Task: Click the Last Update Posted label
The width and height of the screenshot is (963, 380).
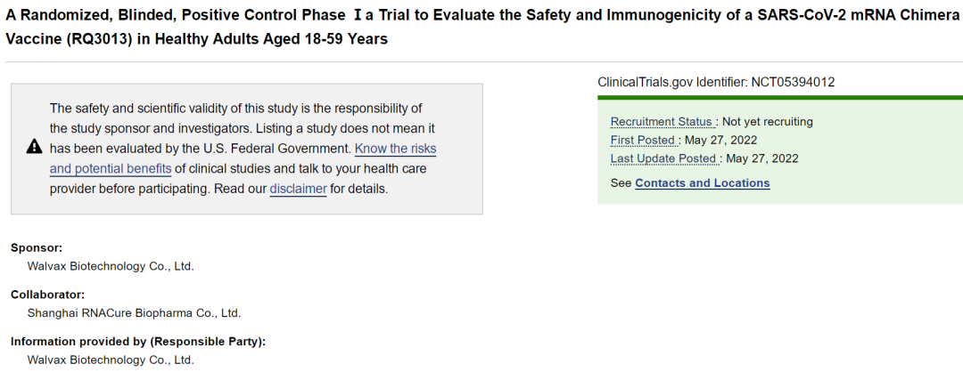Action: coord(664,158)
